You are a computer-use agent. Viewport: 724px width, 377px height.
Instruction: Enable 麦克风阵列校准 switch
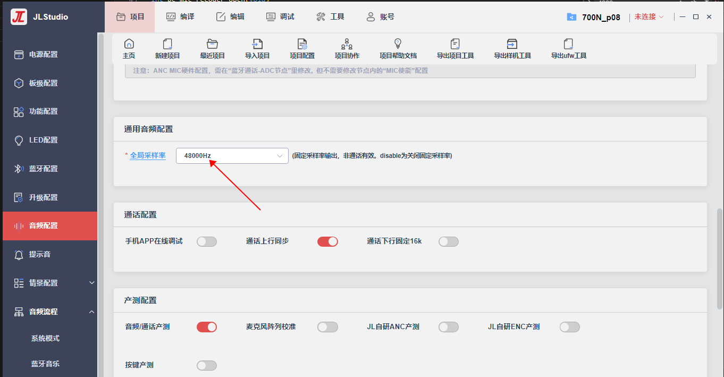pyautogui.click(x=327, y=327)
